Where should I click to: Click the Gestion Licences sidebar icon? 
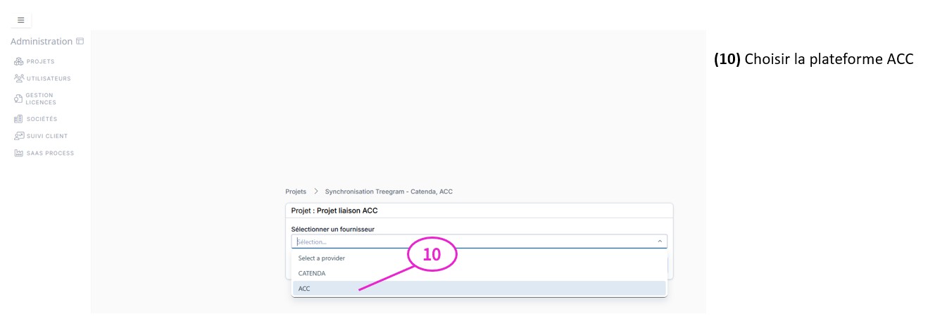(x=19, y=99)
